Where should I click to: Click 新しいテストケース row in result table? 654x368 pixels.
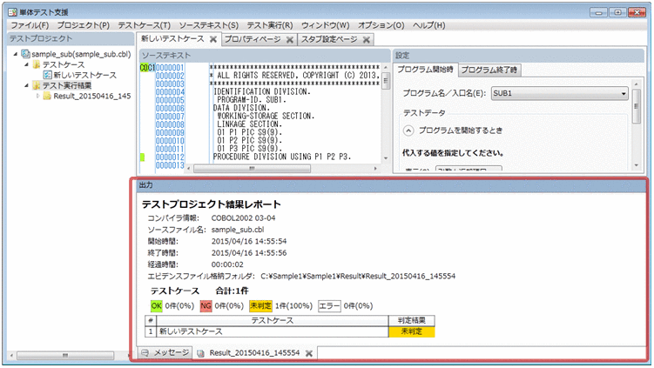[x=272, y=331]
